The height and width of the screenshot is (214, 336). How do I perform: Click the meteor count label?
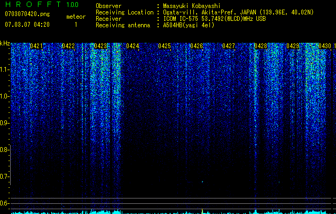point(76,17)
